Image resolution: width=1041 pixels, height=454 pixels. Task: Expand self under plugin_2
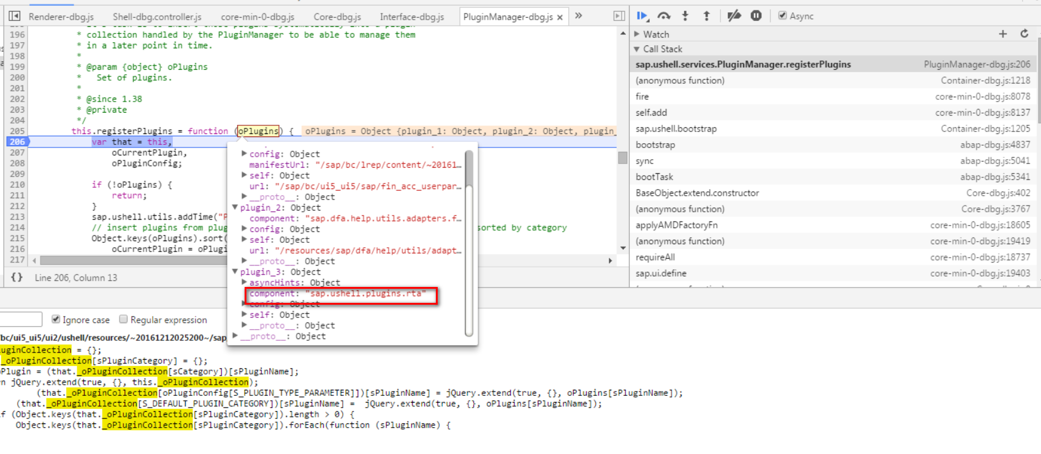[244, 240]
